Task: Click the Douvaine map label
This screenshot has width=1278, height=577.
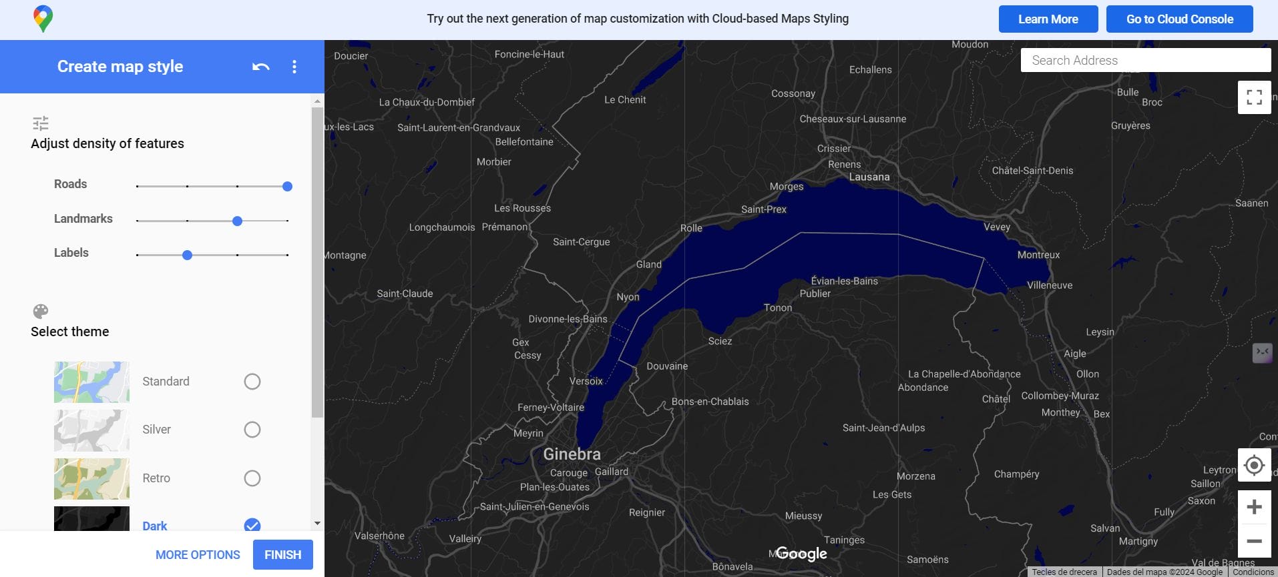Action: coord(667,366)
